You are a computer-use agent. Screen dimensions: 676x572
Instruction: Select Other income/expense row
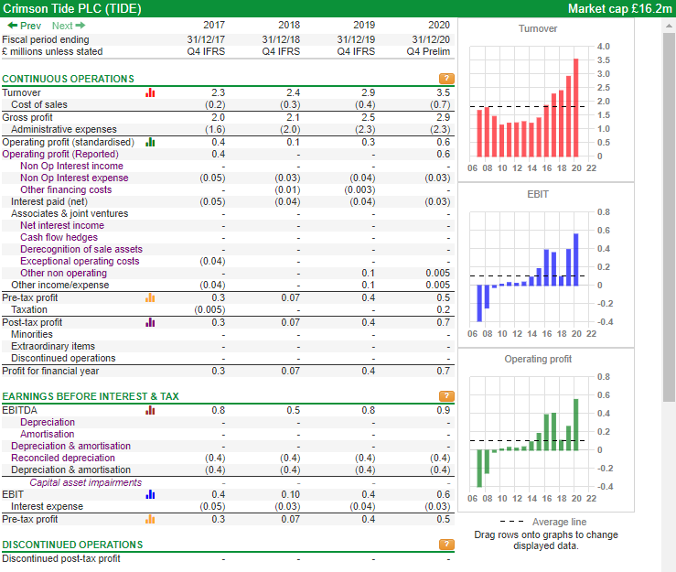pos(228,286)
